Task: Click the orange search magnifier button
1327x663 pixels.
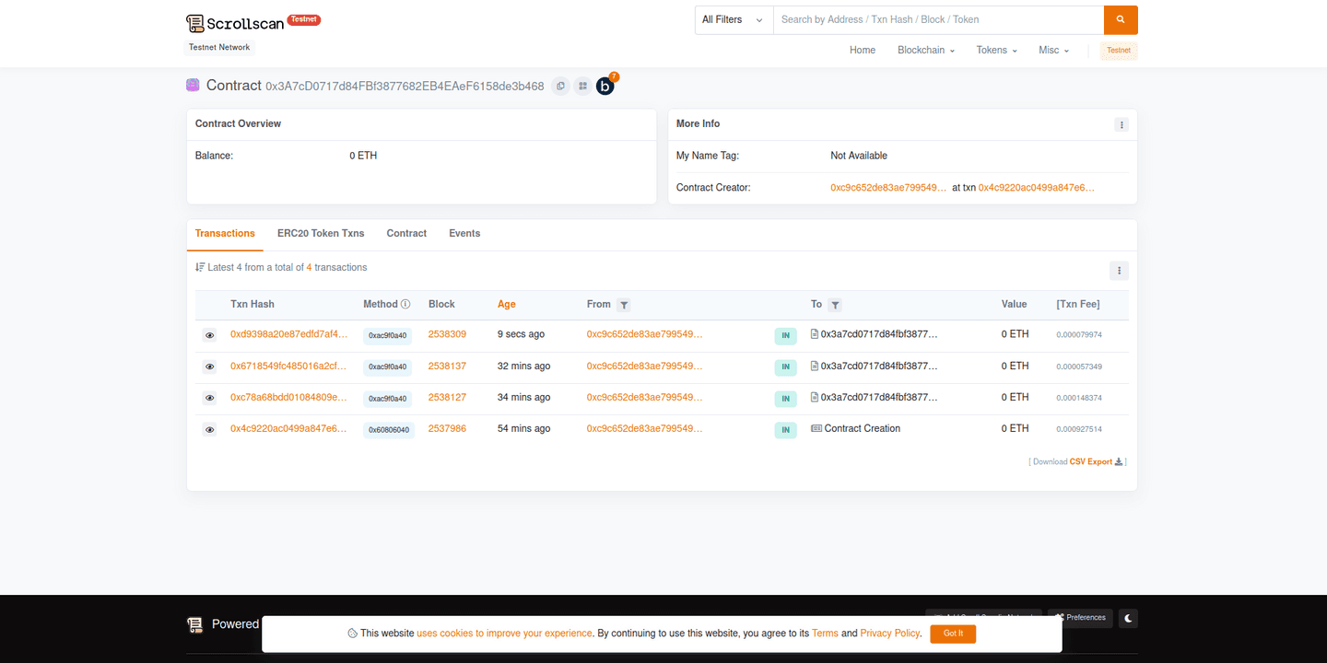Action: [1121, 19]
